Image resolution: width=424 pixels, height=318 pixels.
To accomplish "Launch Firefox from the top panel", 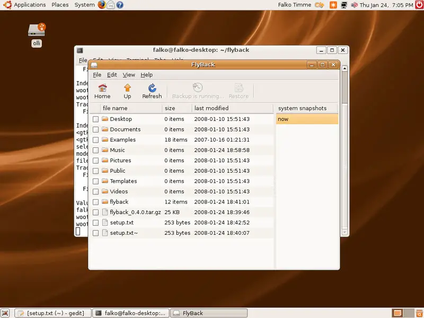I will click(x=102, y=5).
